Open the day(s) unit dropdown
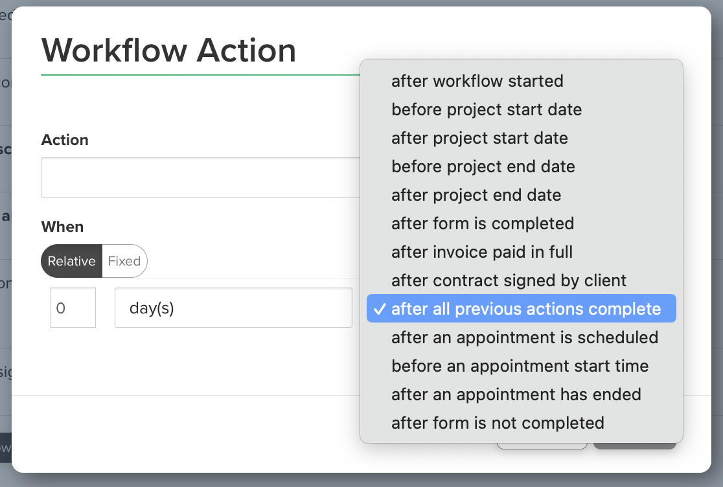Image resolution: width=723 pixels, height=487 pixels. point(233,308)
